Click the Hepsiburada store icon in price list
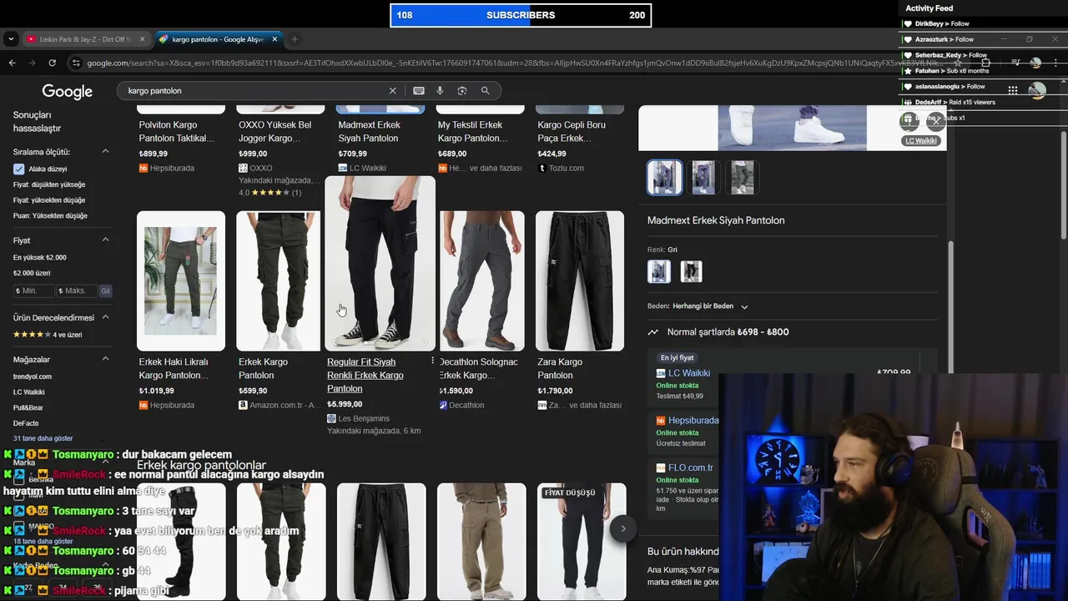 (661, 421)
